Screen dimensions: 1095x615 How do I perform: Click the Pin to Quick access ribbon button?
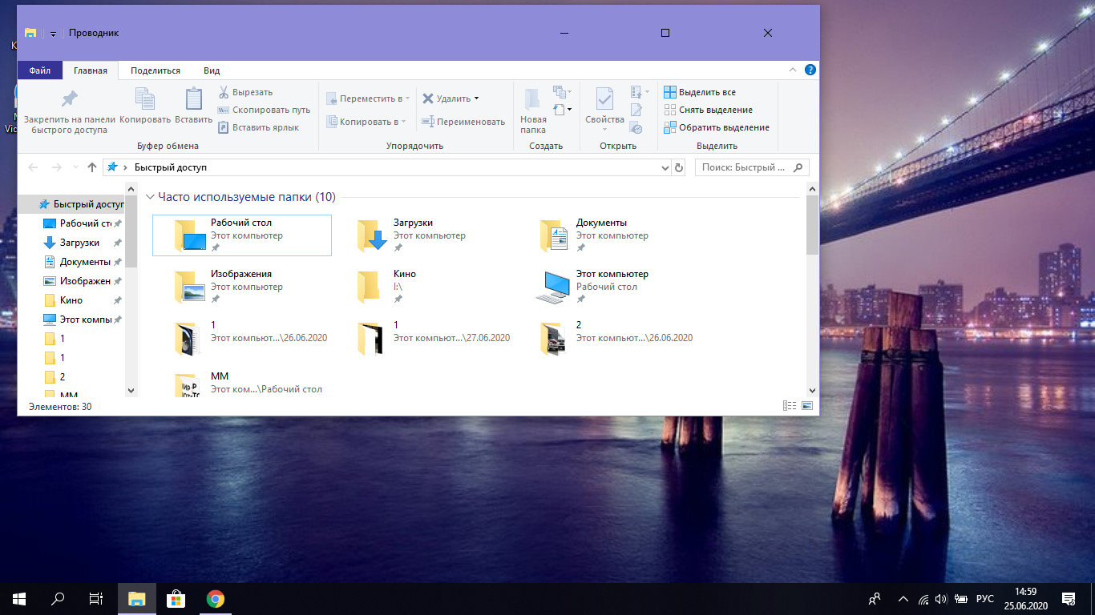[x=69, y=111]
